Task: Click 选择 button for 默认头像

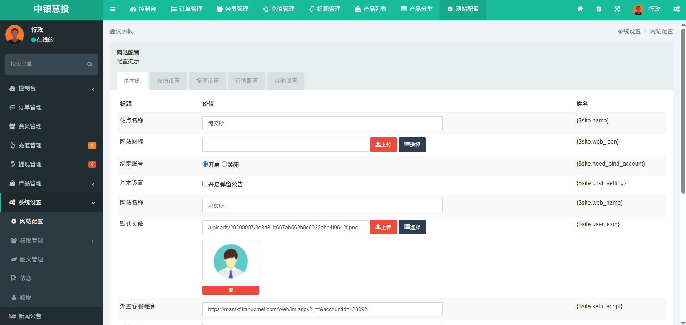Action: coord(412,227)
